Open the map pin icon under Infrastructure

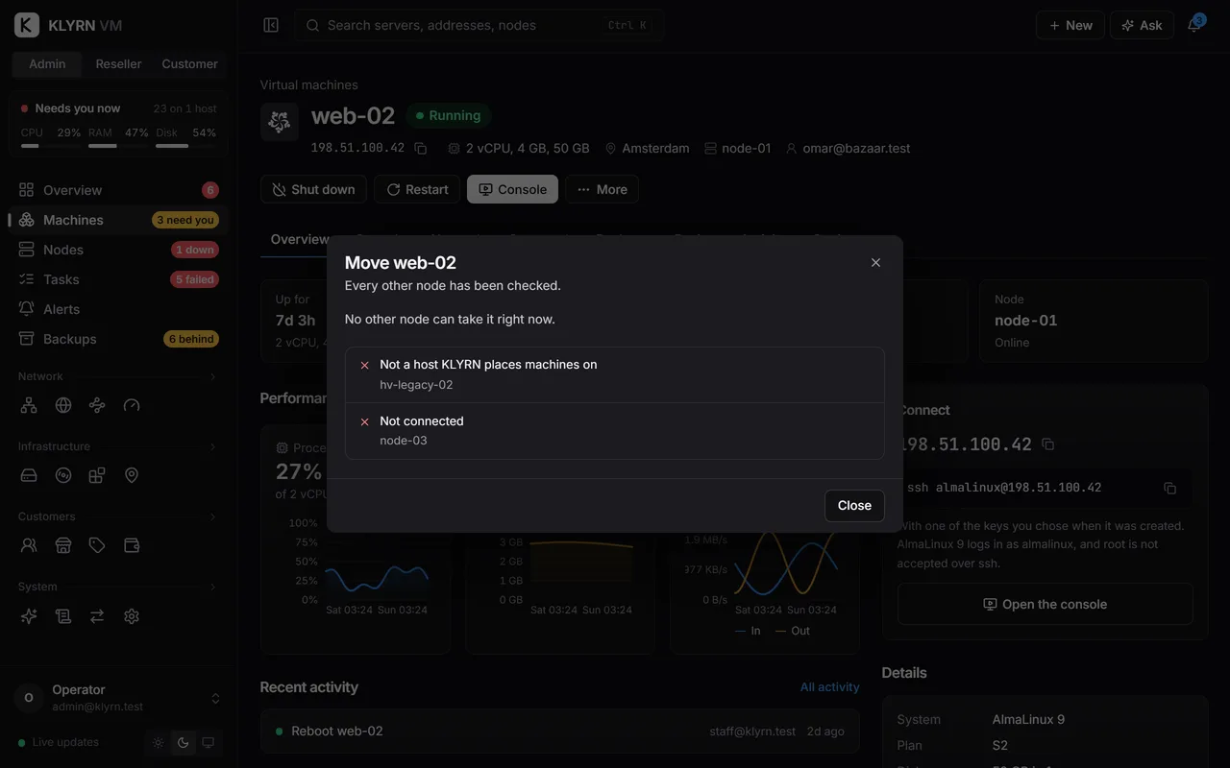pos(132,475)
